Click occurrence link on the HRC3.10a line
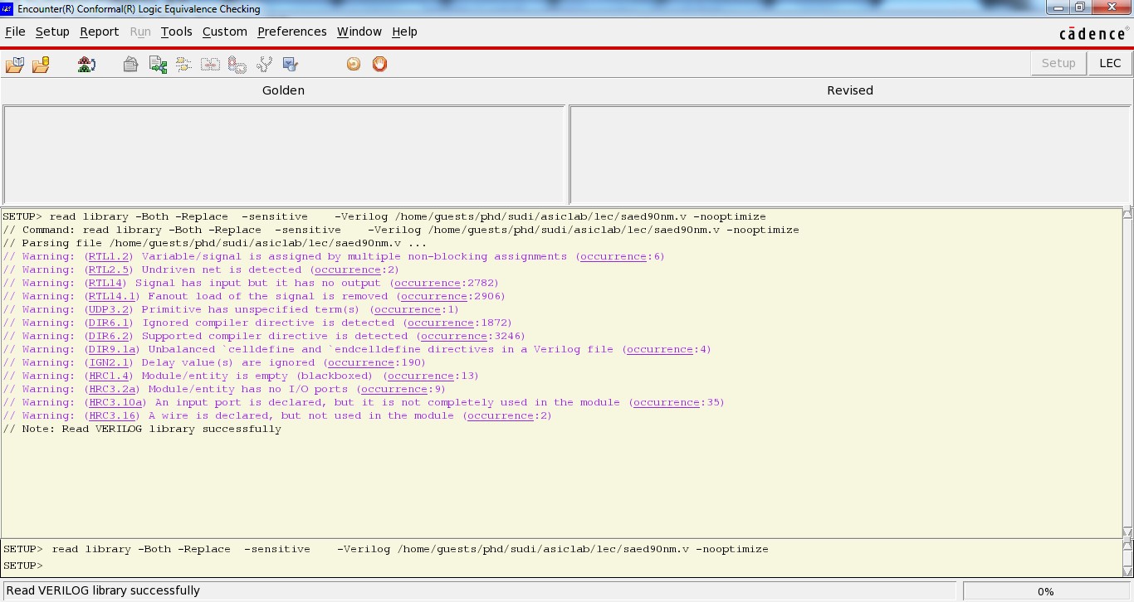Image resolution: width=1134 pixels, height=602 pixels. tap(666, 402)
